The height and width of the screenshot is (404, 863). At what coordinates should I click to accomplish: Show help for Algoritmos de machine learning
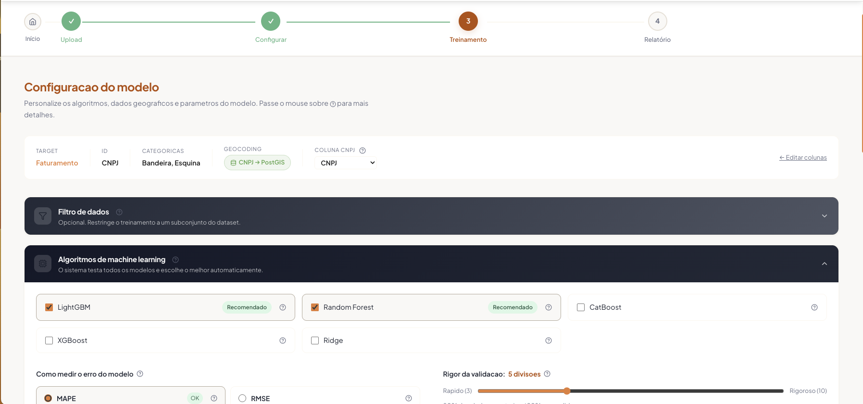pyautogui.click(x=175, y=260)
